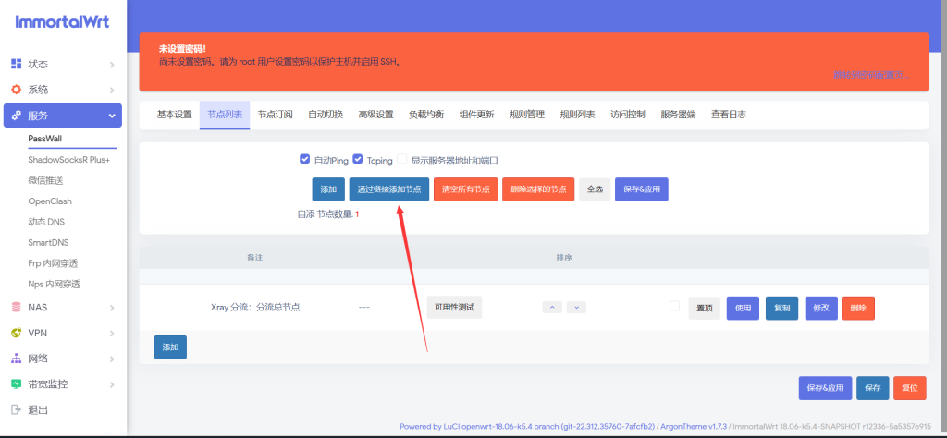
Task: Move node down with the down arrow
Action: [576, 307]
